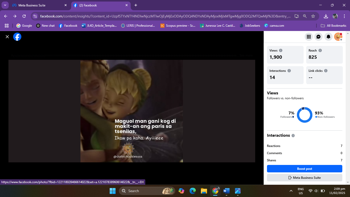Expand the tab search dropdown
This screenshot has width=350, height=197.
point(5,5)
